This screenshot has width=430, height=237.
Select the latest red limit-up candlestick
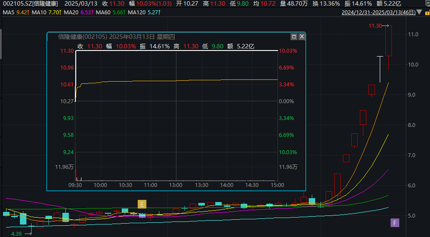point(388,41)
